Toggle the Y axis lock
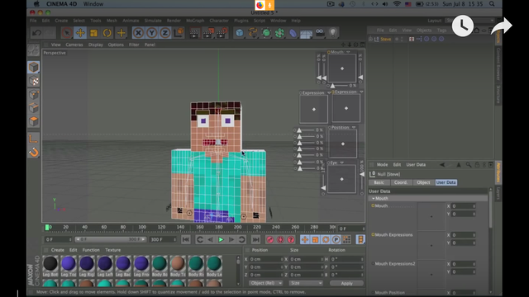The height and width of the screenshot is (297, 529). pos(152,33)
